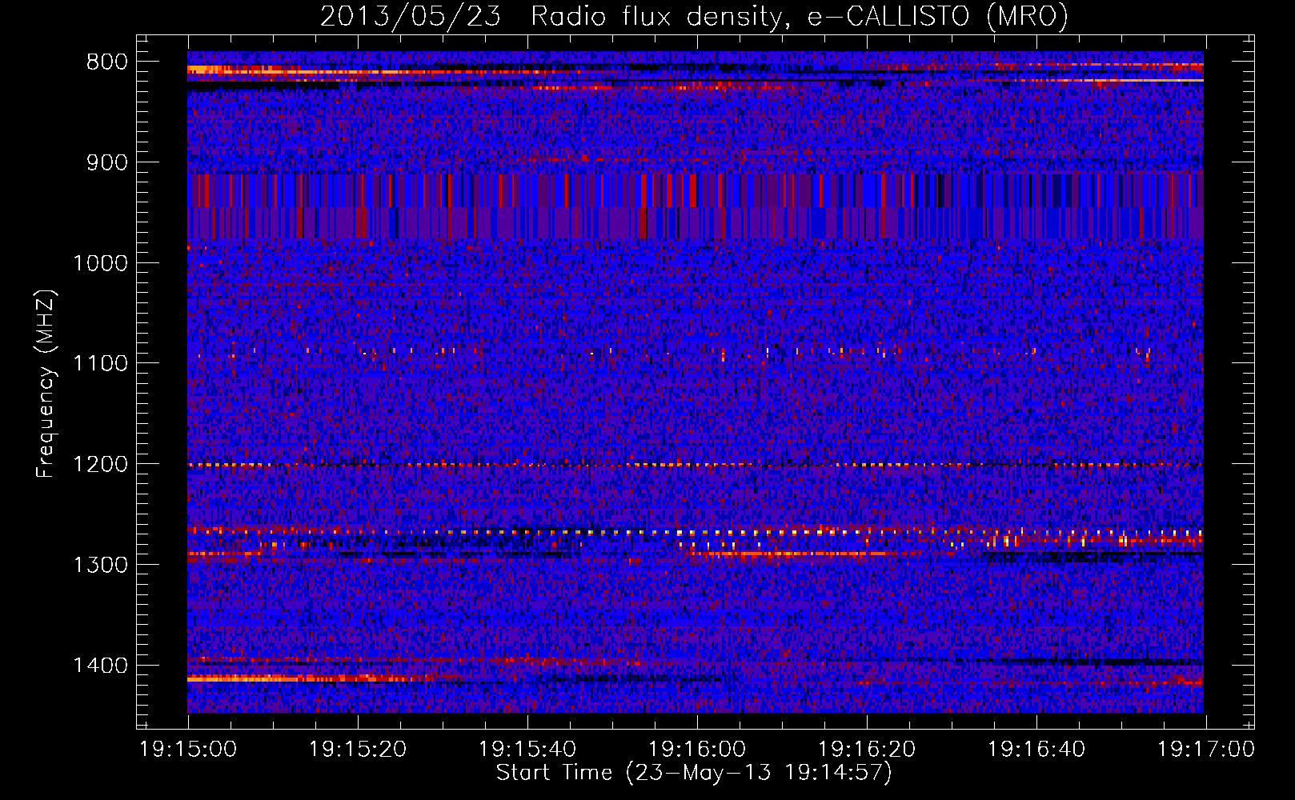
Task: Click the 19:15:40 time tick label
Action: coord(527,750)
